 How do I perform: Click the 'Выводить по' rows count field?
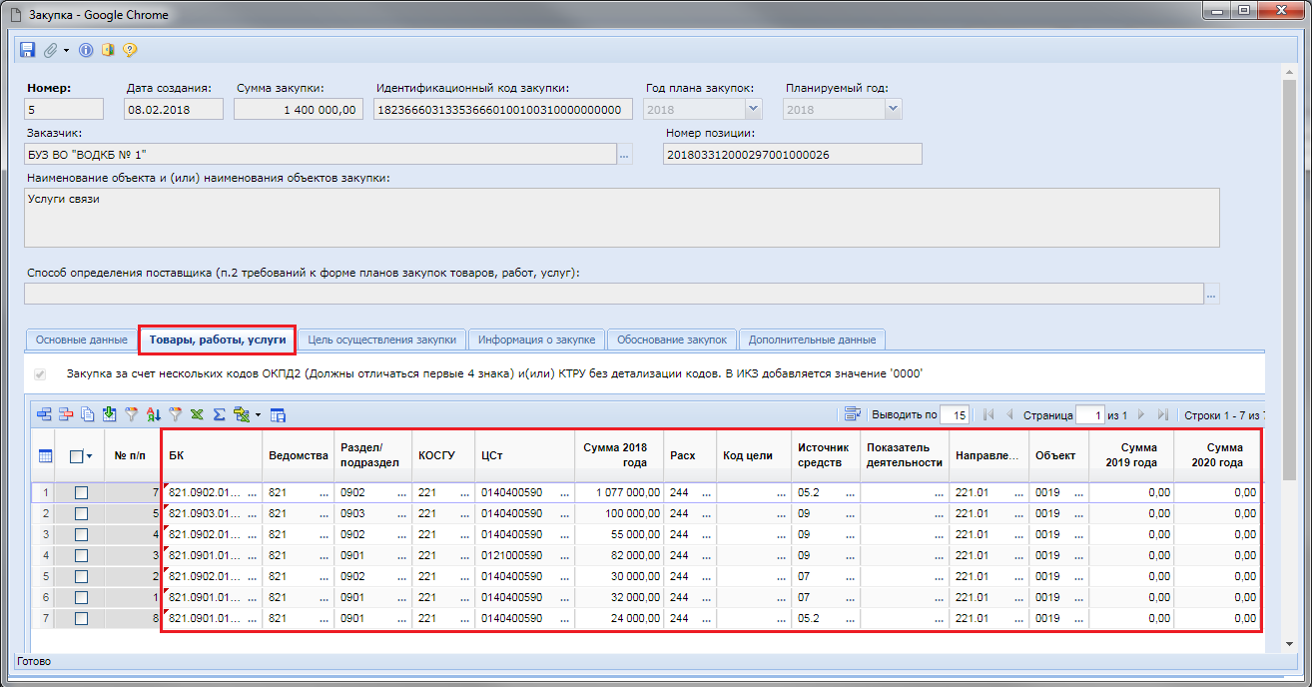pyautogui.click(x=956, y=415)
